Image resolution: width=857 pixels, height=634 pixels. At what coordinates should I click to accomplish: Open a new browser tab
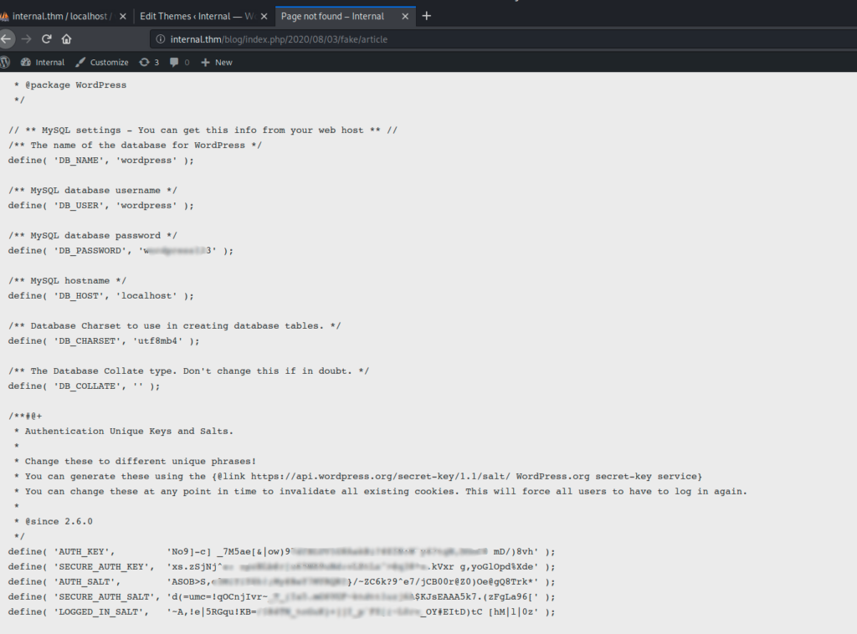pyautogui.click(x=427, y=16)
